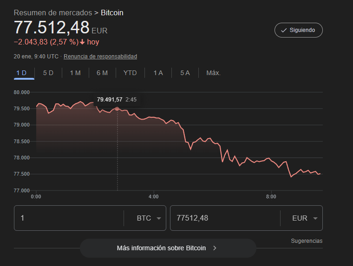353x266 pixels.
Task: Toggle the Siguiendo follow button
Action: coord(298,30)
